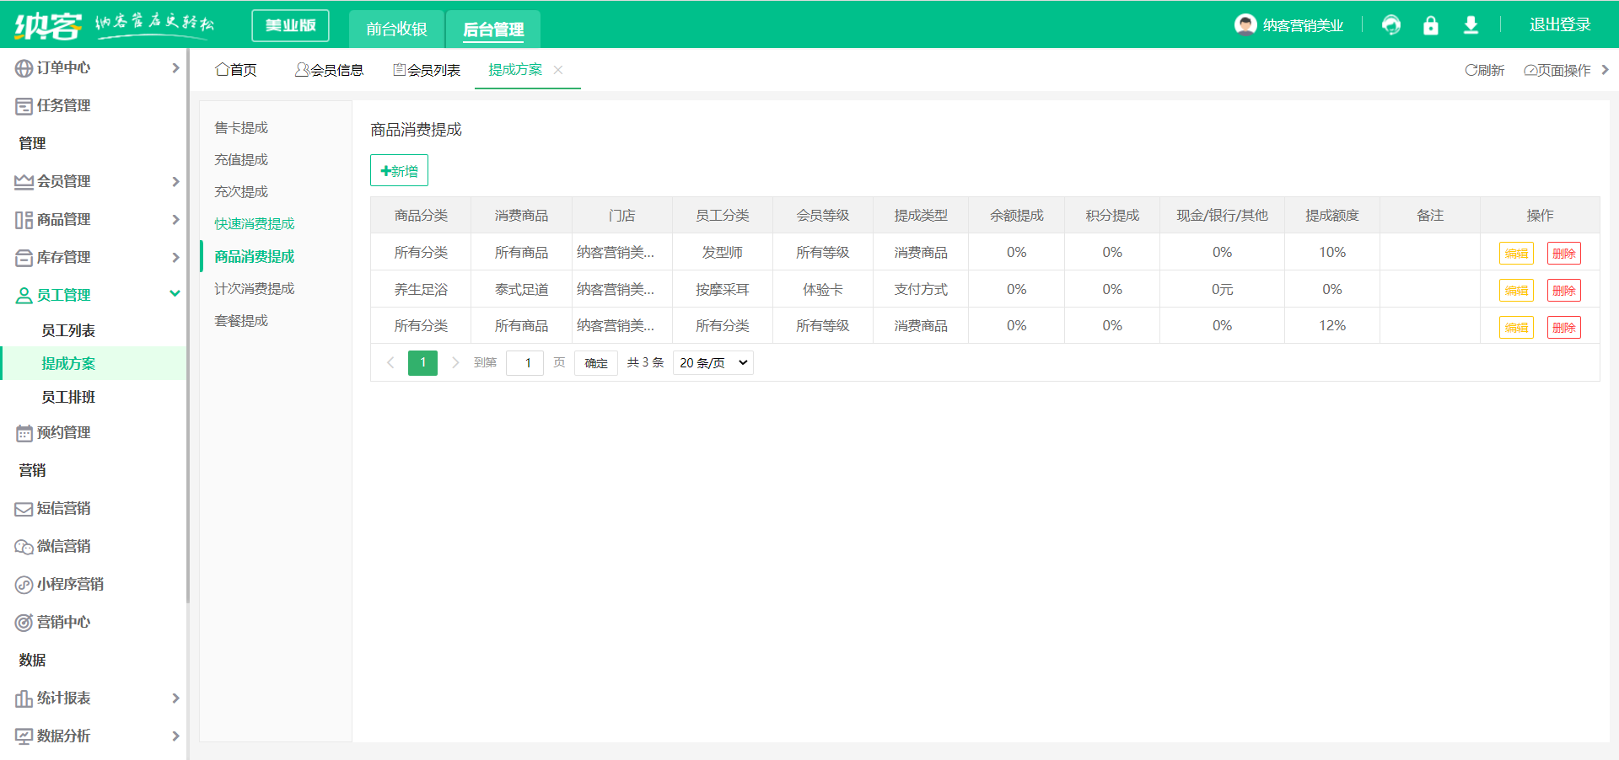
Task: Switch to 后台管理 tab
Action: (x=493, y=29)
